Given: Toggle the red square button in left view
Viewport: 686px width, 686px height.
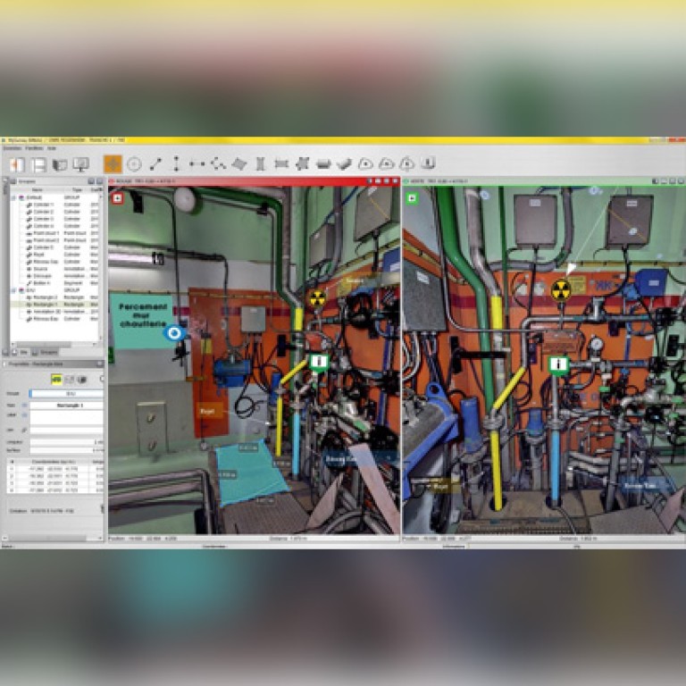Looking at the screenshot, I should (117, 197).
